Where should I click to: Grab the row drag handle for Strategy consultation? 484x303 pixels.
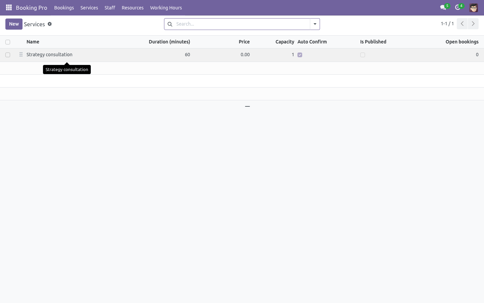(x=21, y=55)
